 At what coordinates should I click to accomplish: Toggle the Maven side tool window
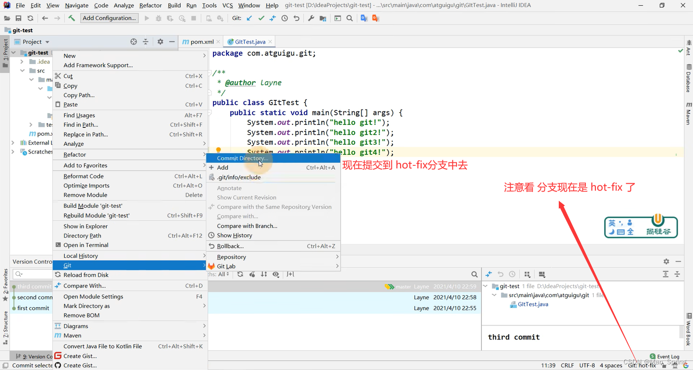click(x=688, y=113)
